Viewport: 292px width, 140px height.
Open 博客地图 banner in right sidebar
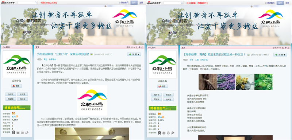[x=162, y=108]
